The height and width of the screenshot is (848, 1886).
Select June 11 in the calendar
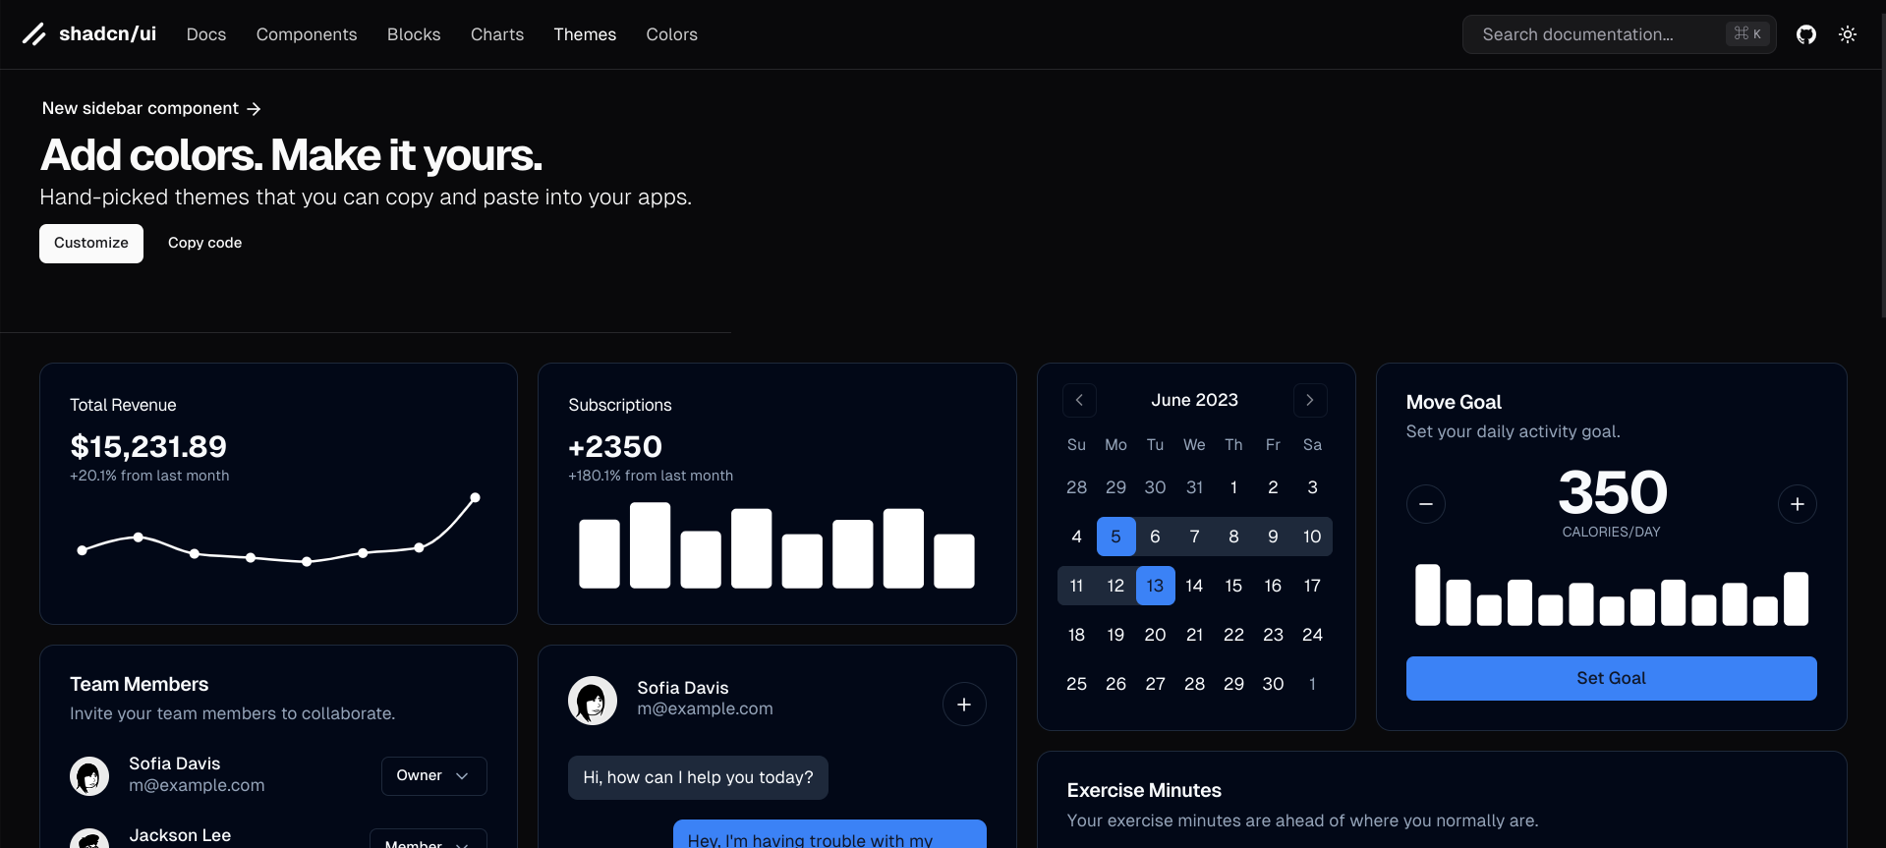click(1076, 586)
